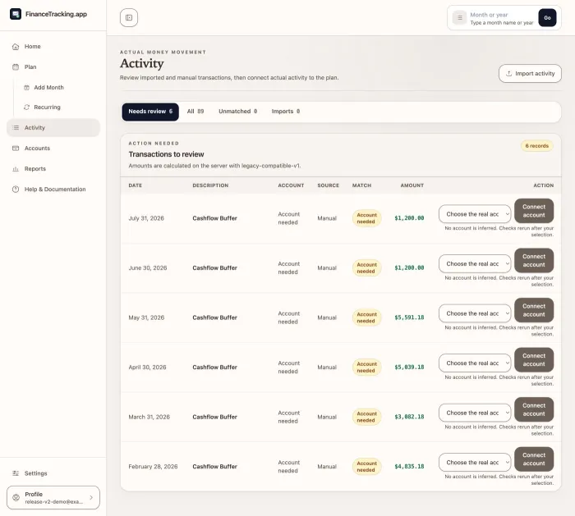The width and height of the screenshot is (575, 516).
Task: Open Accounts in the sidebar
Action: tap(53, 148)
